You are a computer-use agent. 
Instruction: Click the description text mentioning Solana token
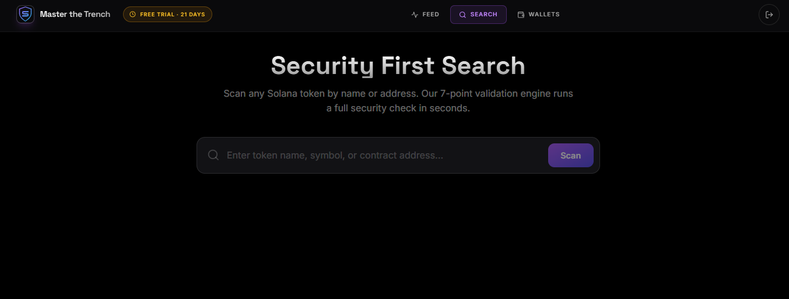pyautogui.click(x=292, y=93)
